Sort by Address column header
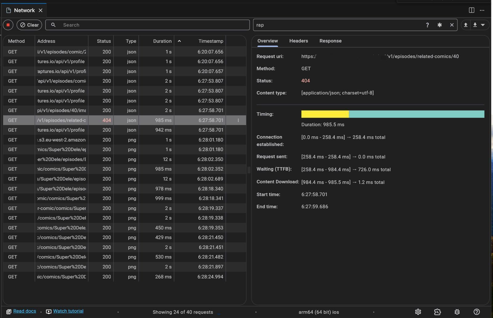The image size is (493, 318). pos(61,41)
